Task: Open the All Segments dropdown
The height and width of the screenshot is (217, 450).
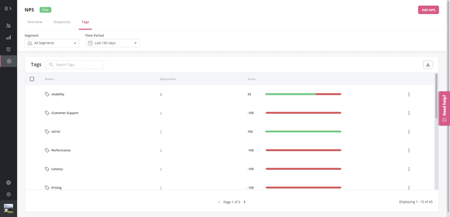Action: (x=52, y=43)
